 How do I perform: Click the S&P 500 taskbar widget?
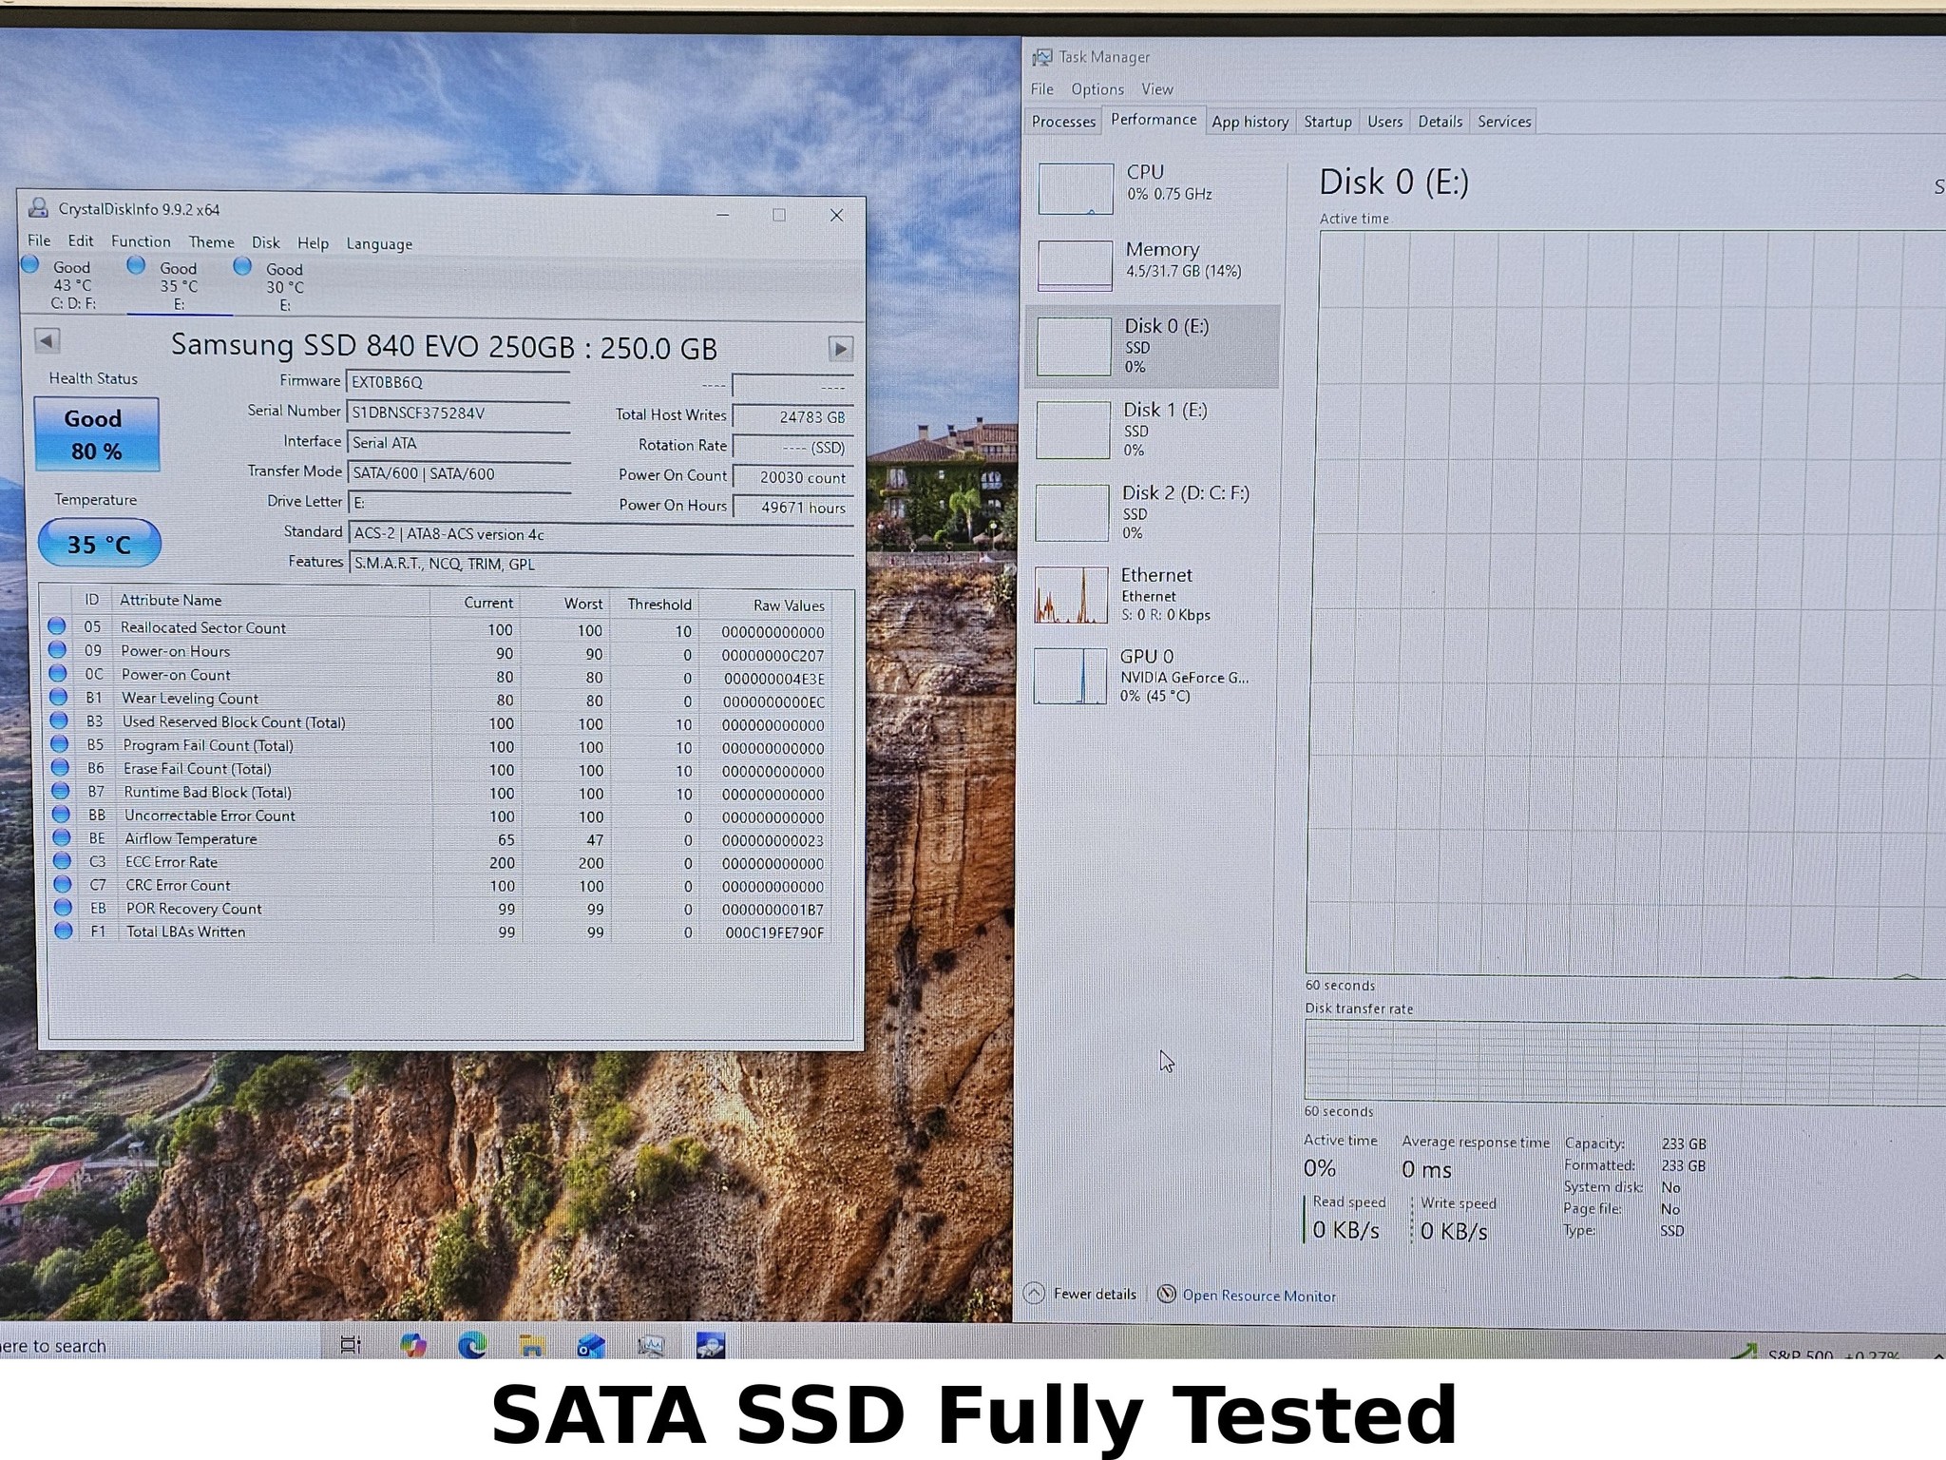(x=1817, y=1353)
